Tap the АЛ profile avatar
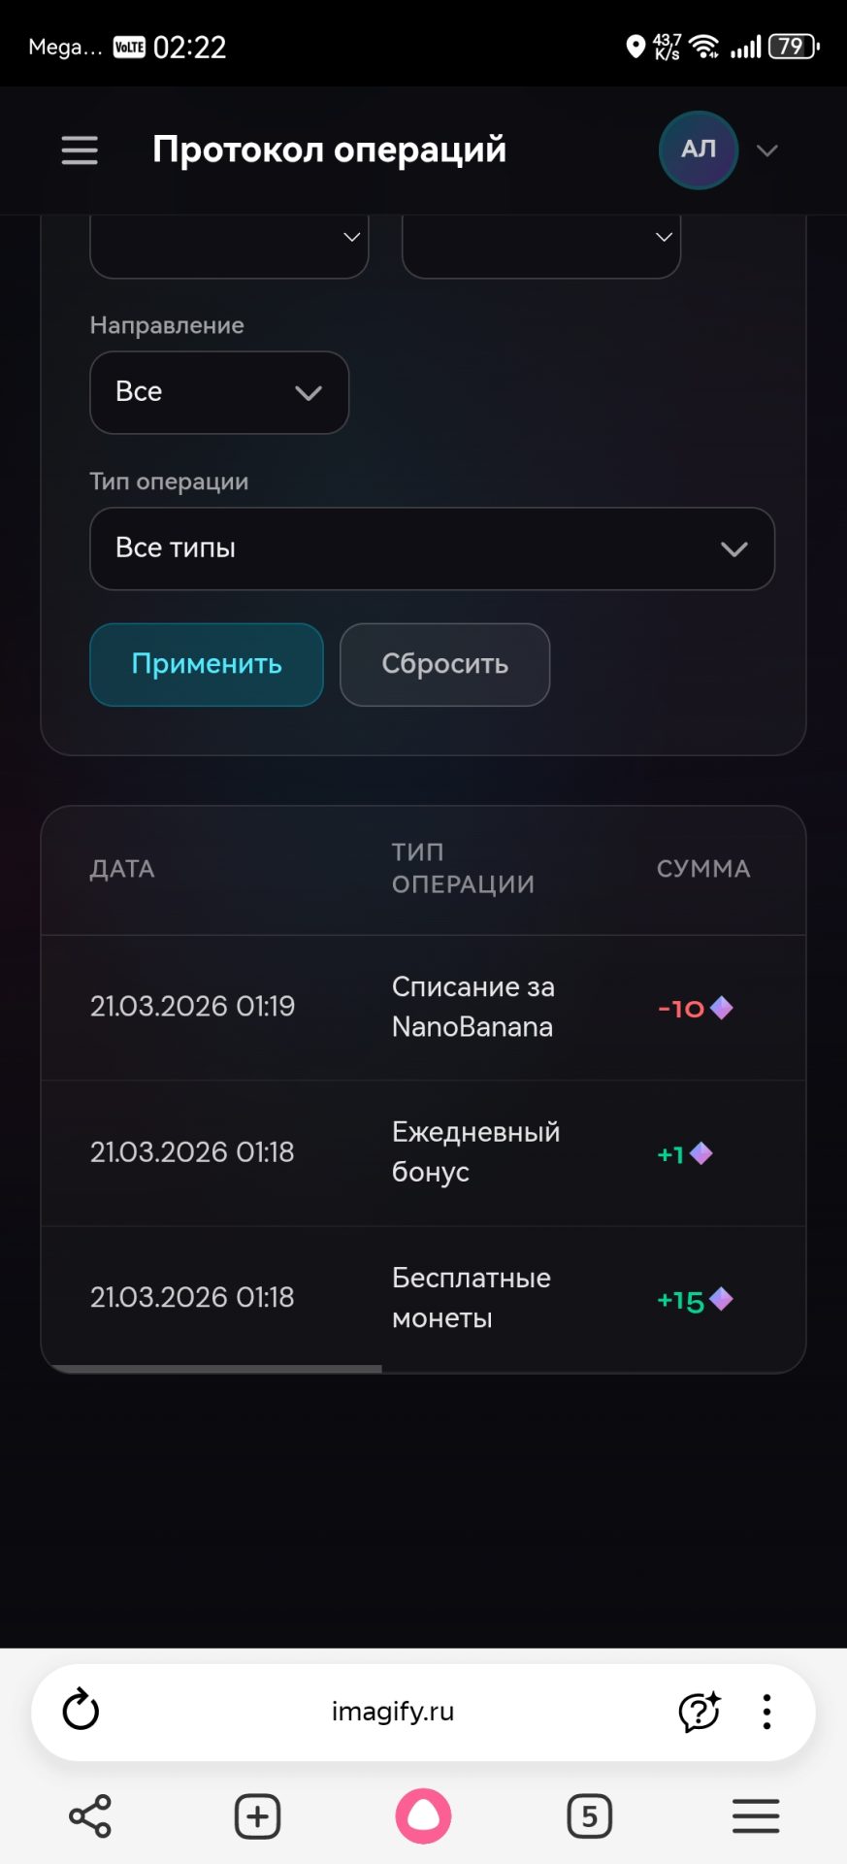Image resolution: width=847 pixels, height=1864 pixels. click(x=699, y=150)
